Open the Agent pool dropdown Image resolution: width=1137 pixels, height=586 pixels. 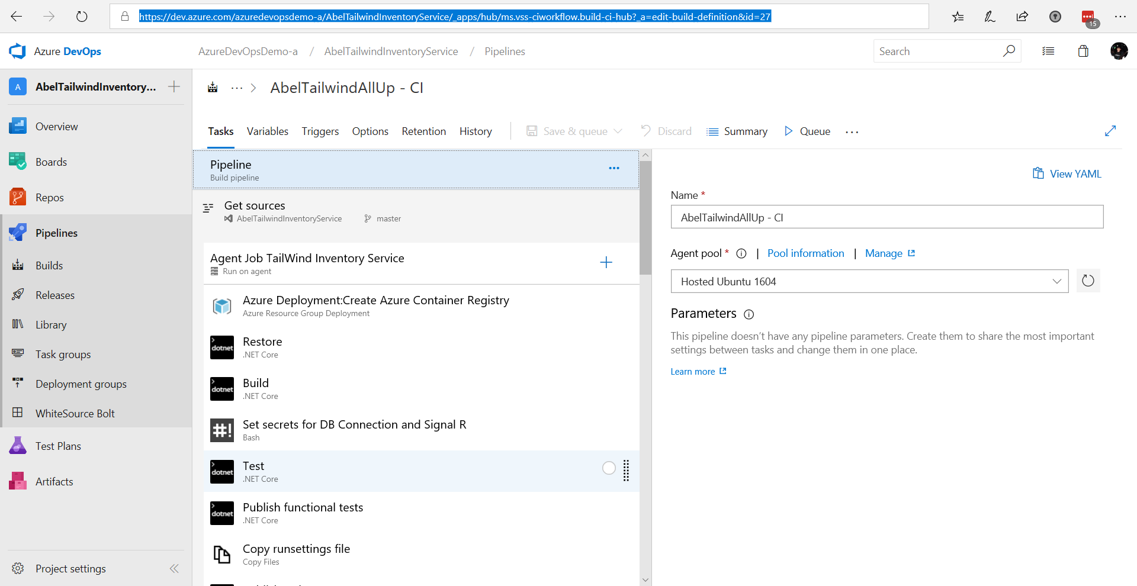click(x=869, y=281)
